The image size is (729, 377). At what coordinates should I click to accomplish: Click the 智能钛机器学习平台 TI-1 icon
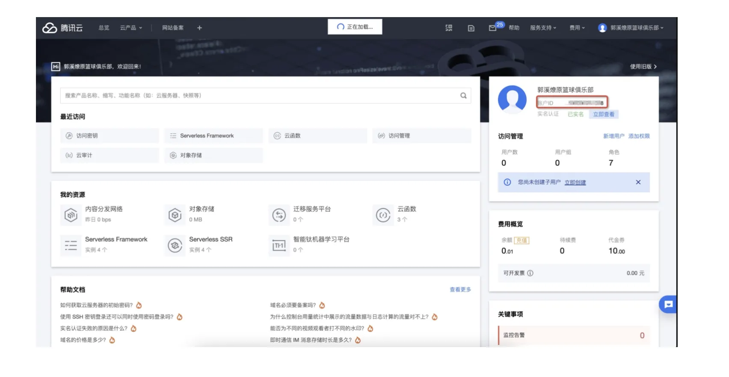[x=279, y=245]
